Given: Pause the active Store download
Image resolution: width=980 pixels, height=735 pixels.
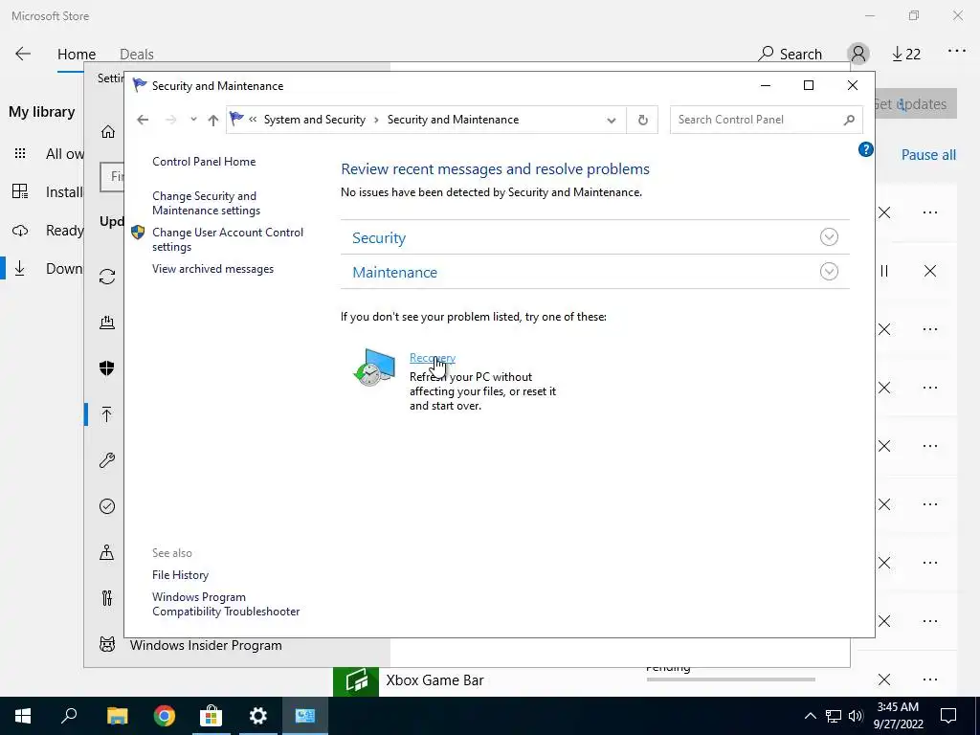Looking at the screenshot, I should 883,271.
